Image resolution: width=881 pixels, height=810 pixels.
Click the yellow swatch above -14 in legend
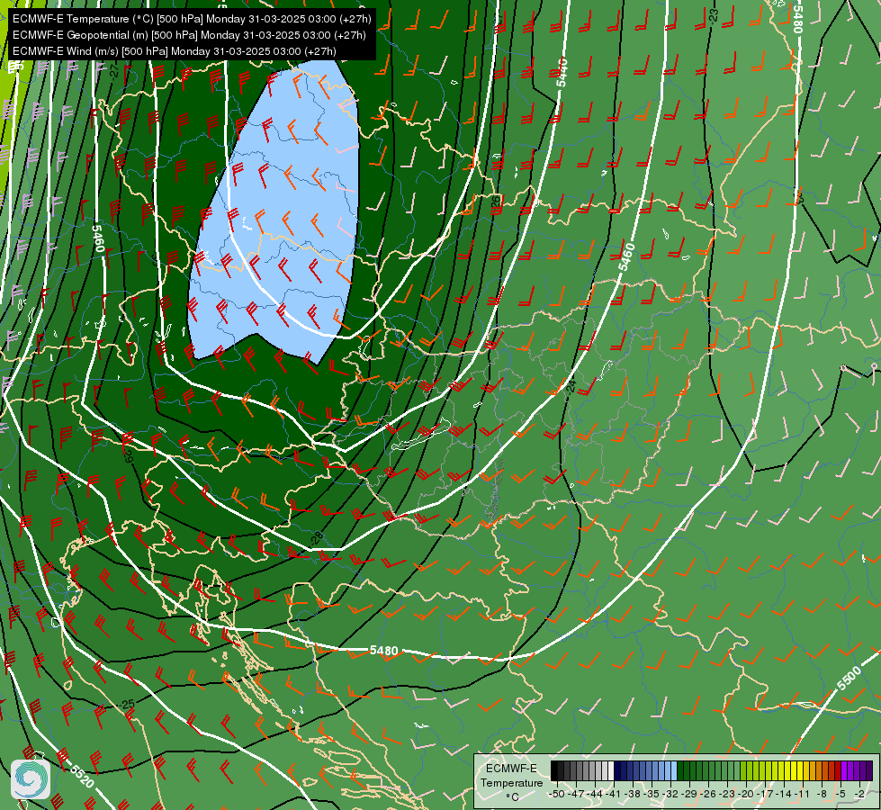coord(787,770)
